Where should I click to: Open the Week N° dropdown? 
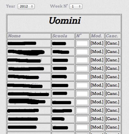click(76, 6)
